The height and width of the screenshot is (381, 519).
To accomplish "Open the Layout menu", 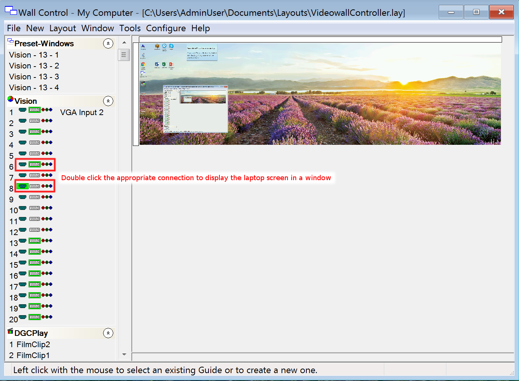I will pyautogui.click(x=62, y=28).
